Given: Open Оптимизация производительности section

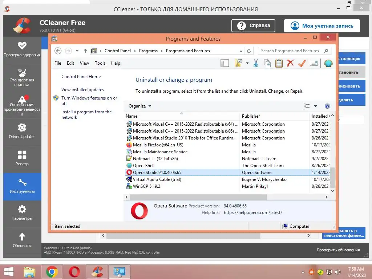Looking at the screenshot, I should [x=22, y=105].
